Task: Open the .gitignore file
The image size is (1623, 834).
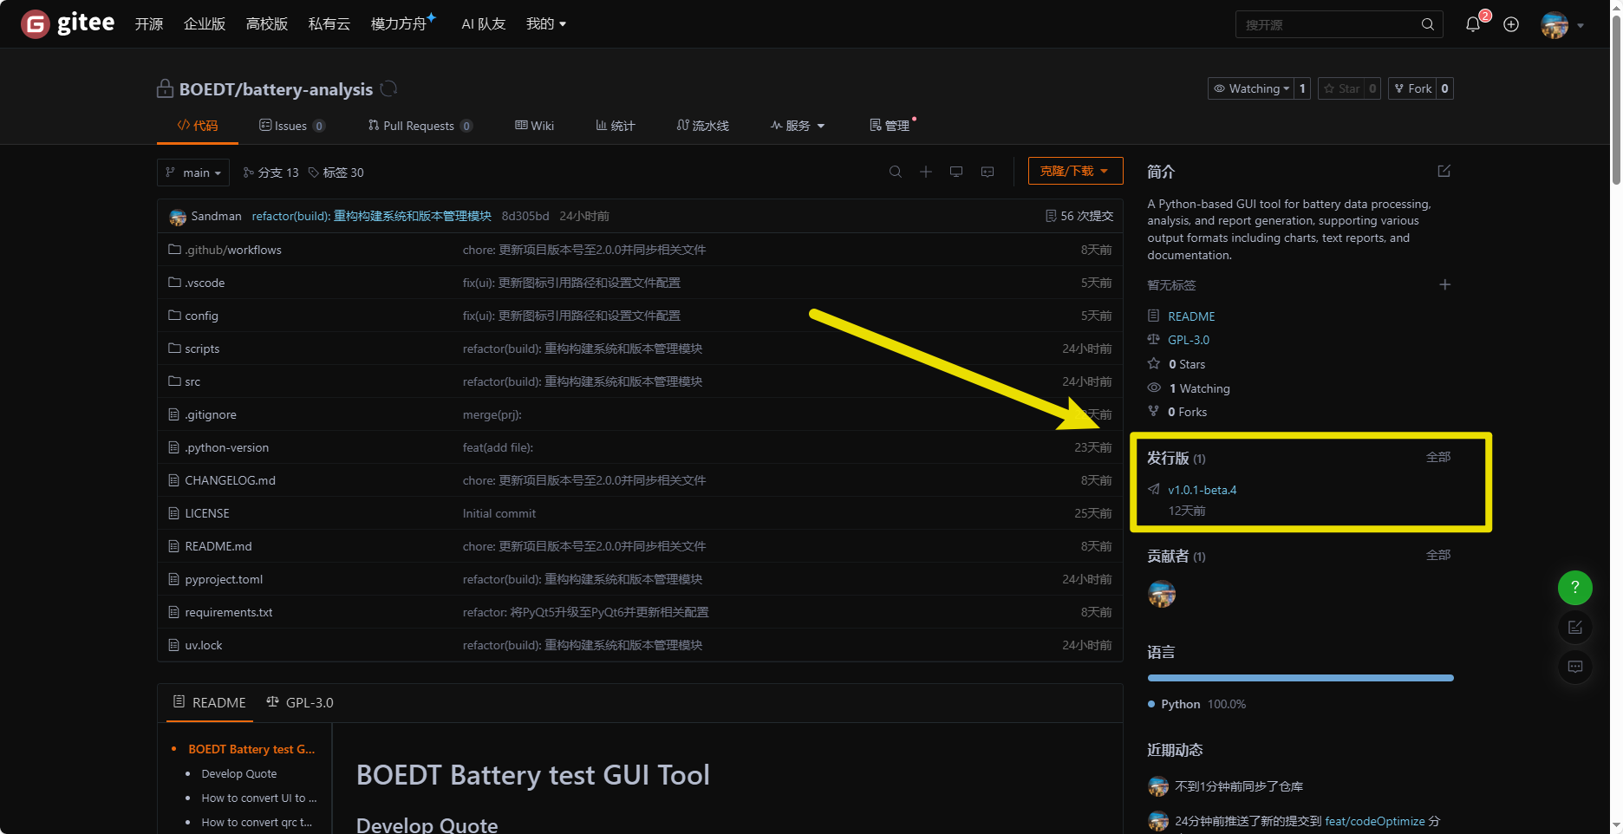Action: [211, 414]
